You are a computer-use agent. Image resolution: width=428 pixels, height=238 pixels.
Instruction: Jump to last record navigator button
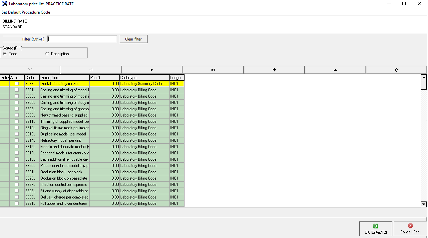point(213,70)
